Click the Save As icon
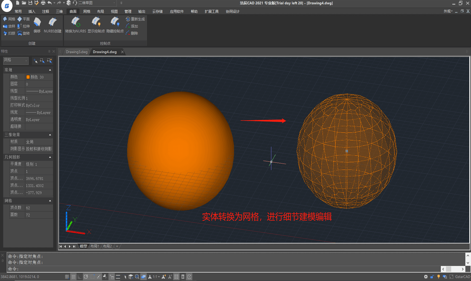471x281 pixels. pos(36,3)
